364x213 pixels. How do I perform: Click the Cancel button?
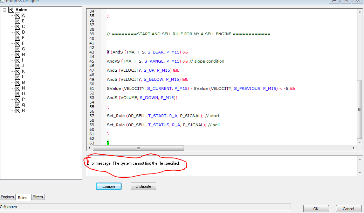[349, 209]
